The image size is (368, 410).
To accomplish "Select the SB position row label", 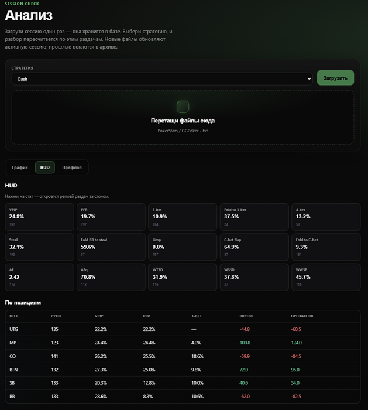I will pos(12,383).
